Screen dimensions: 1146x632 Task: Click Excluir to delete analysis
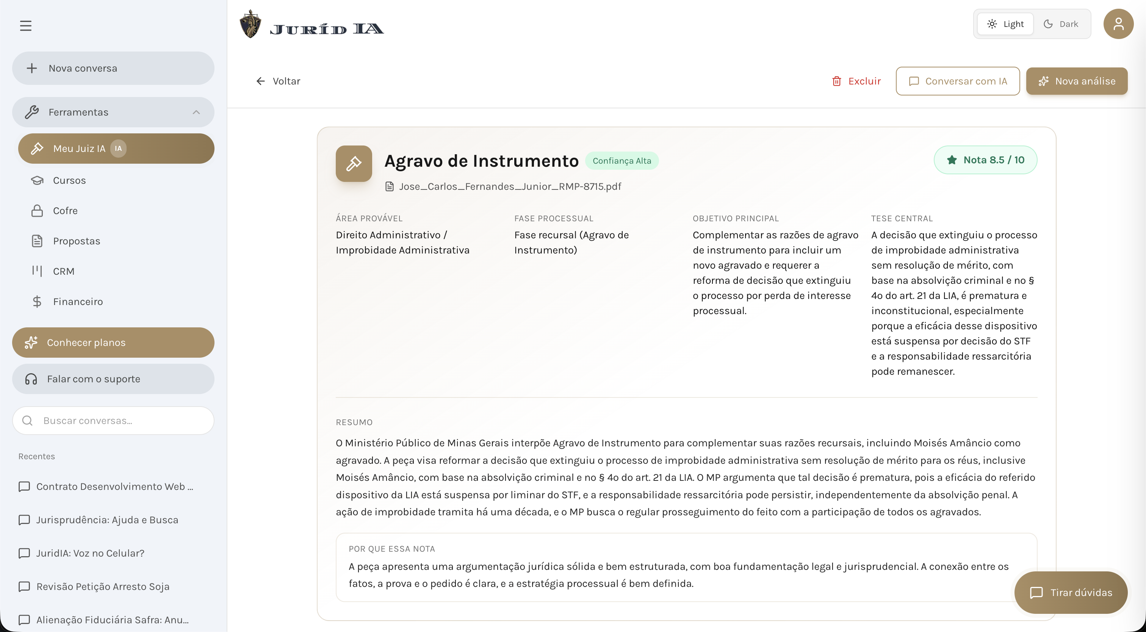tap(856, 81)
